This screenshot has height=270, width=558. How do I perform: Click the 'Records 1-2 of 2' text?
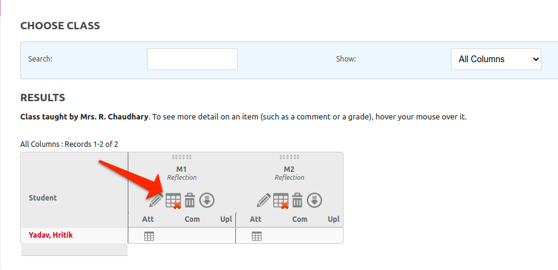[x=92, y=144]
